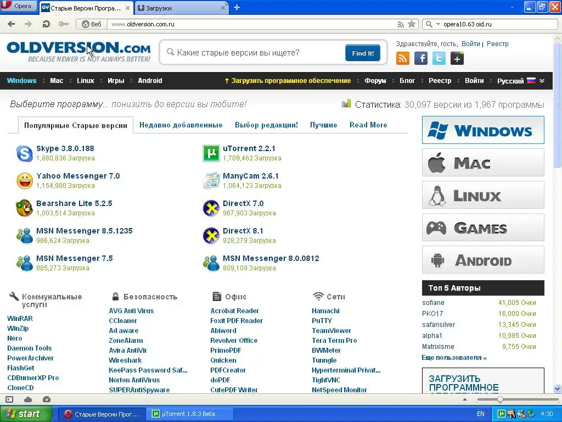The height and width of the screenshot is (422, 562).
Task: Open the orange RSS icon below greeting
Action: [403, 58]
